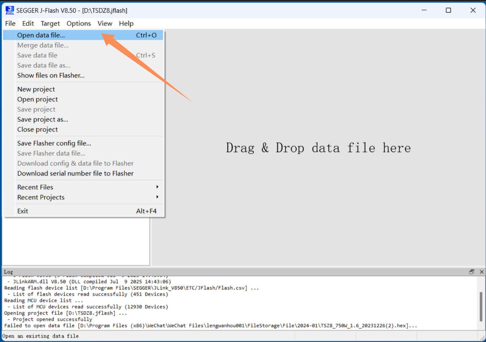
Task: Exit the J-Flash application
Action: tap(83, 211)
